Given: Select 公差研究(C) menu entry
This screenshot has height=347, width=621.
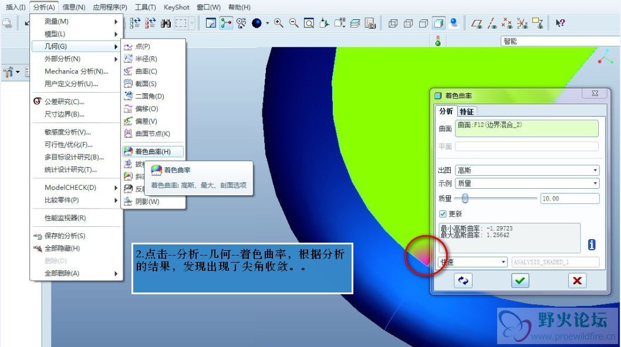Looking at the screenshot, I should pos(76,101).
